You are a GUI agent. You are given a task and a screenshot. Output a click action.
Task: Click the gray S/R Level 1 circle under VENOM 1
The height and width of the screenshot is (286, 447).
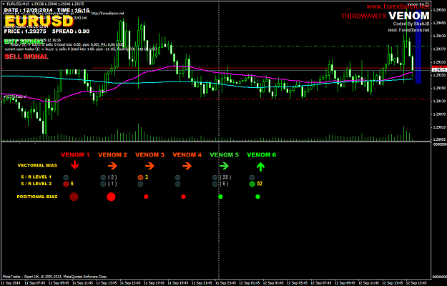tap(66, 177)
